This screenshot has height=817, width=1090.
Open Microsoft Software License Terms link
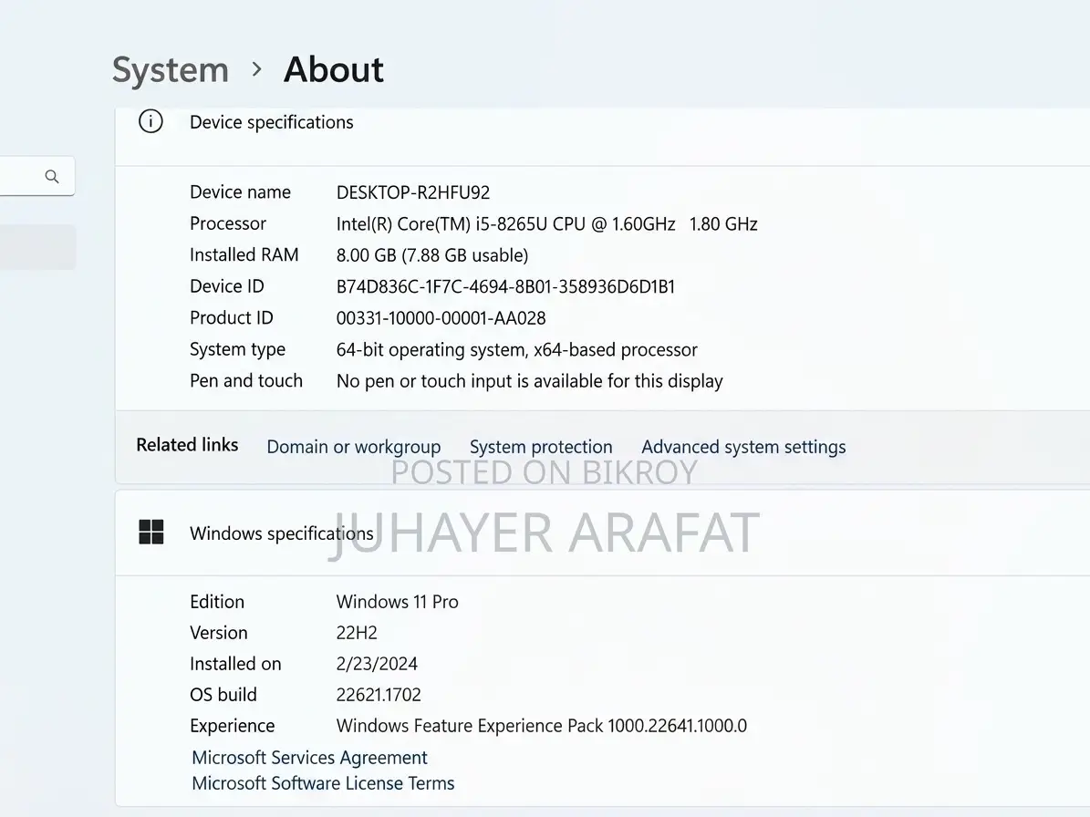point(323,783)
